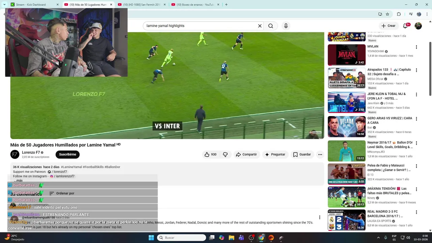Open #BallonDor hashtag link
Screen dimensions: 432x243
click(112, 167)
